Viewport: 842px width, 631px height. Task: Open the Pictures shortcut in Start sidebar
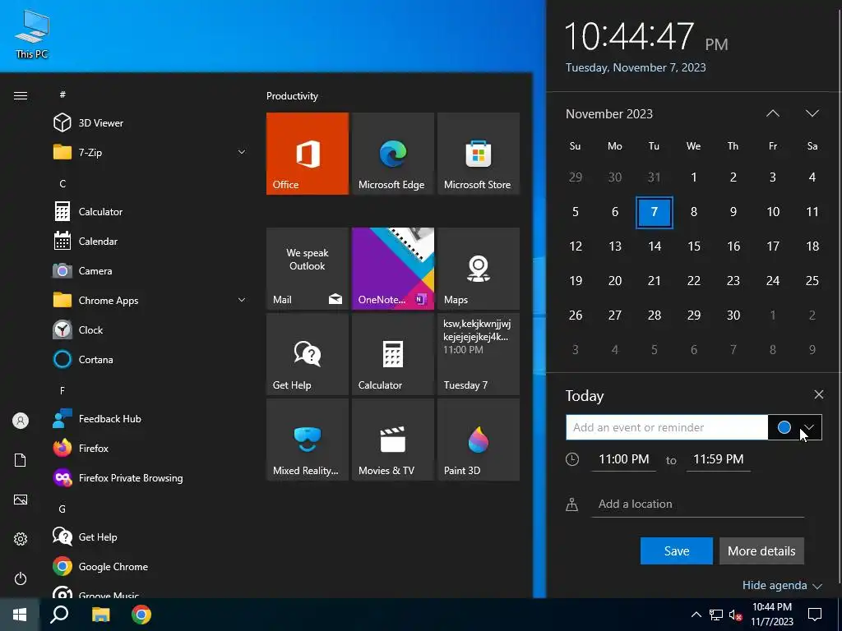(x=21, y=500)
